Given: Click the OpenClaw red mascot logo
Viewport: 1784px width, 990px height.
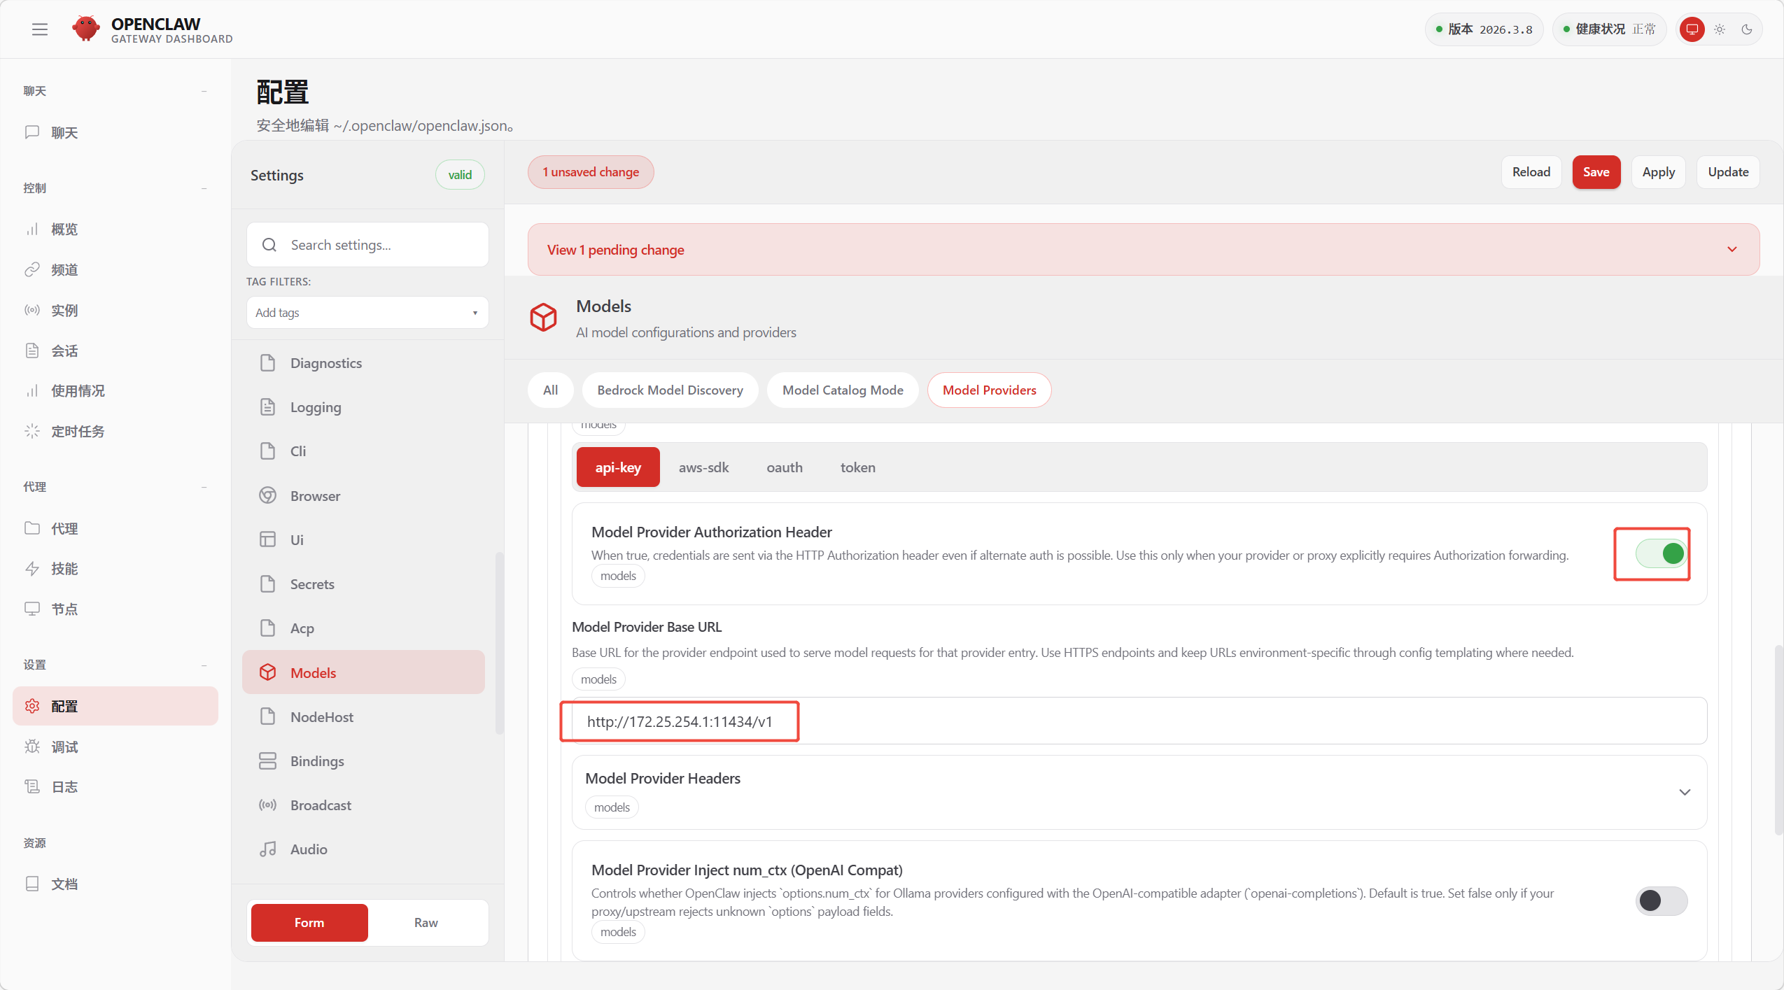Looking at the screenshot, I should point(86,29).
